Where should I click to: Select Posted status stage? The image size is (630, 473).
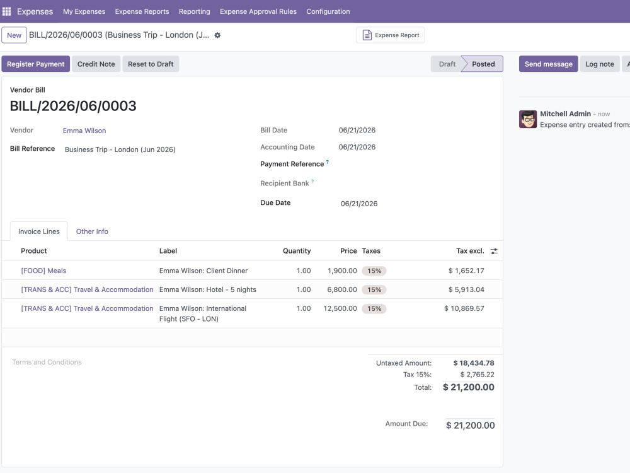pos(483,64)
